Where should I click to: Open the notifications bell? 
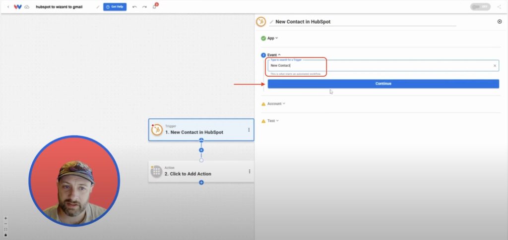tap(155, 6)
